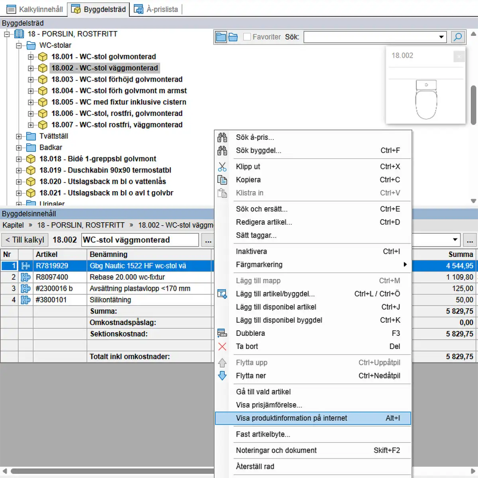Switch to the Kalkylinnehåll tab

tap(35, 9)
